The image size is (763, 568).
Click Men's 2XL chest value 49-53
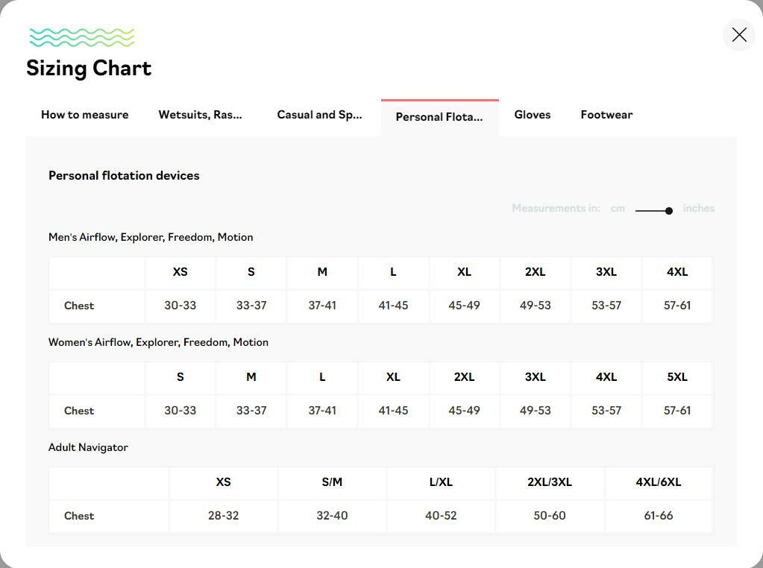click(x=535, y=306)
